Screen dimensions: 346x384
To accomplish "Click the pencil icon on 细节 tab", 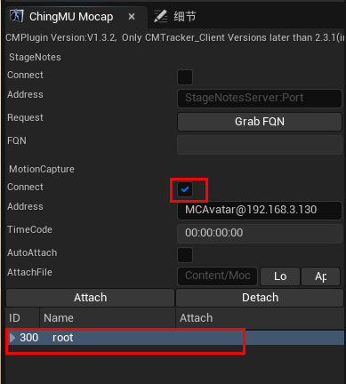I will [x=161, y=16].
